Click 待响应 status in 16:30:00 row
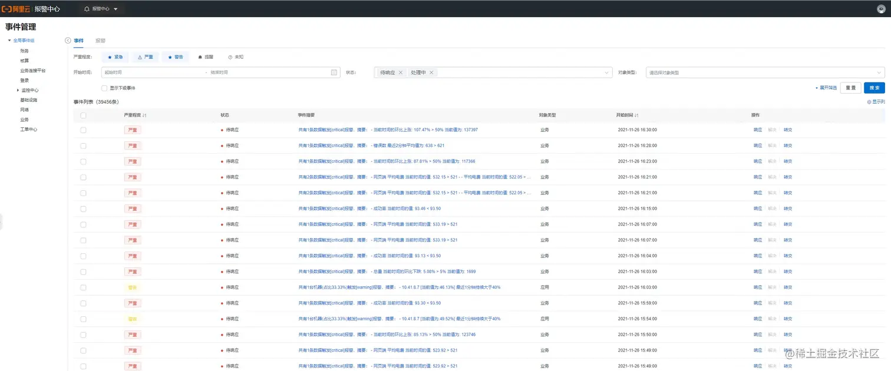 pos(230,130)
